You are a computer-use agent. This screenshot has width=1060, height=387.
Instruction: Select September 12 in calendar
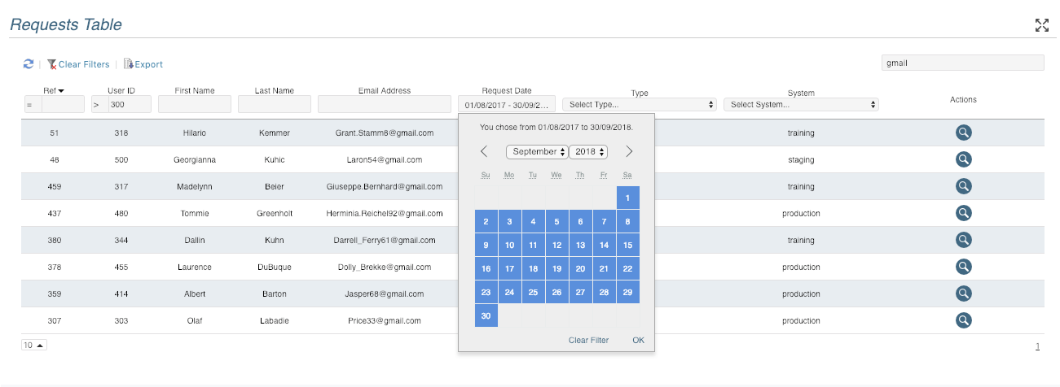click(557, 245)
